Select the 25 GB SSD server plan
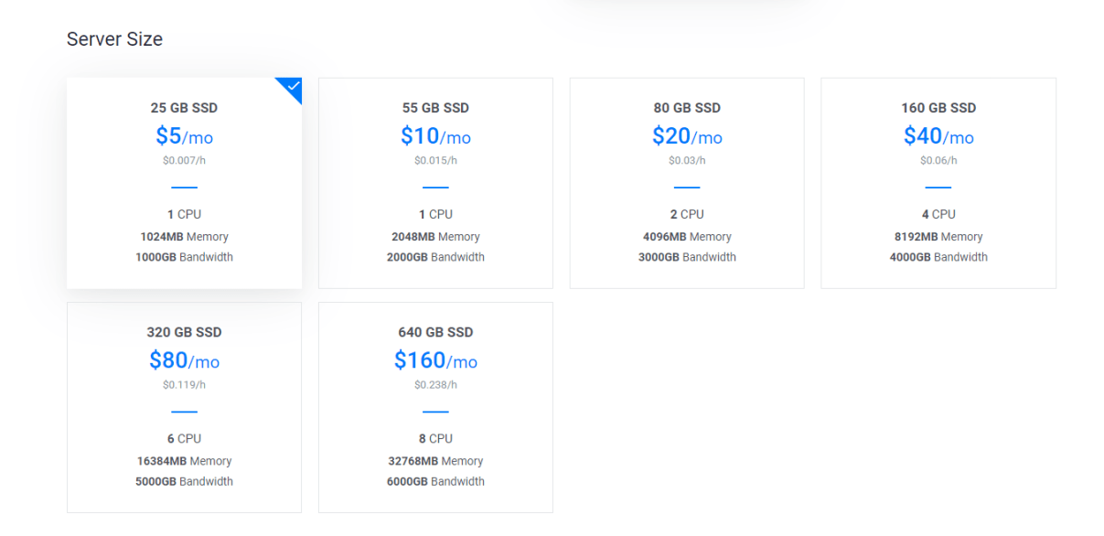The image size is (1104, 536). [x=184, y=183]
